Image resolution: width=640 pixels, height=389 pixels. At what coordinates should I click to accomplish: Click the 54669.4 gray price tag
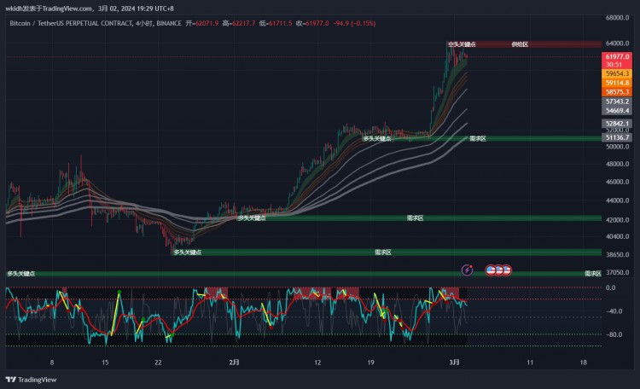click(x=617, y=111)
